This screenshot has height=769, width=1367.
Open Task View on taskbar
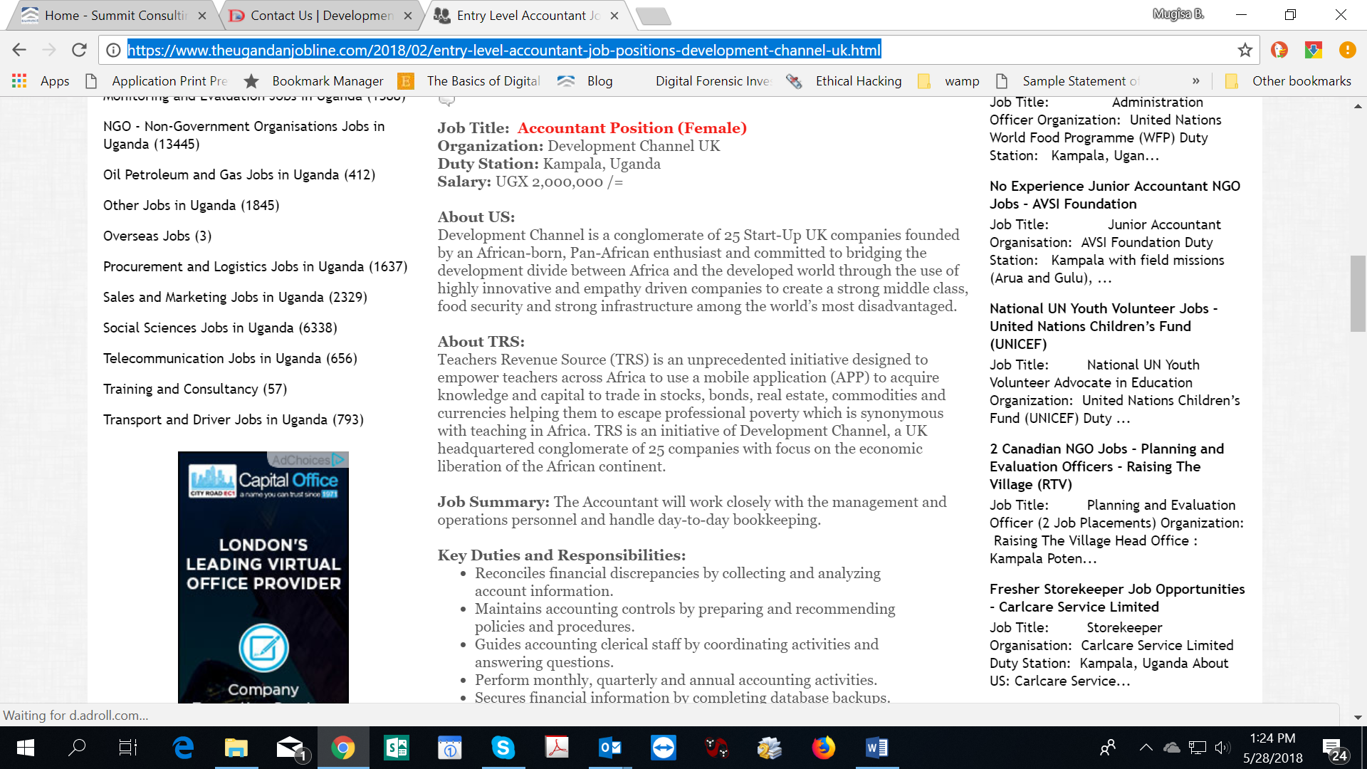(128, 748)
